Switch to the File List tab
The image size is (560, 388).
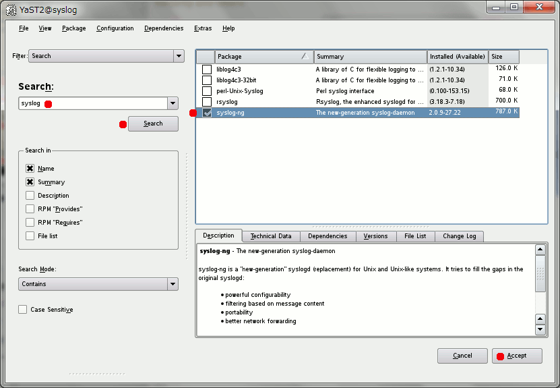pos(415,236)
